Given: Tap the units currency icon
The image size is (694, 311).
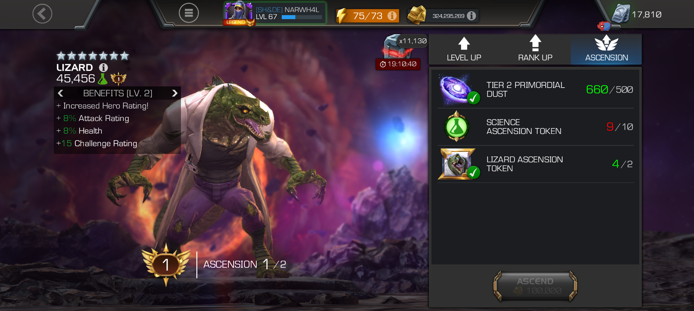Looking at the screenshot, I should [621, 14].
